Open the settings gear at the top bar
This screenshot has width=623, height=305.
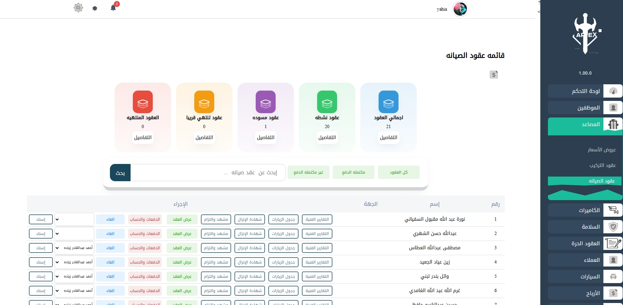(x=78, y=8)
